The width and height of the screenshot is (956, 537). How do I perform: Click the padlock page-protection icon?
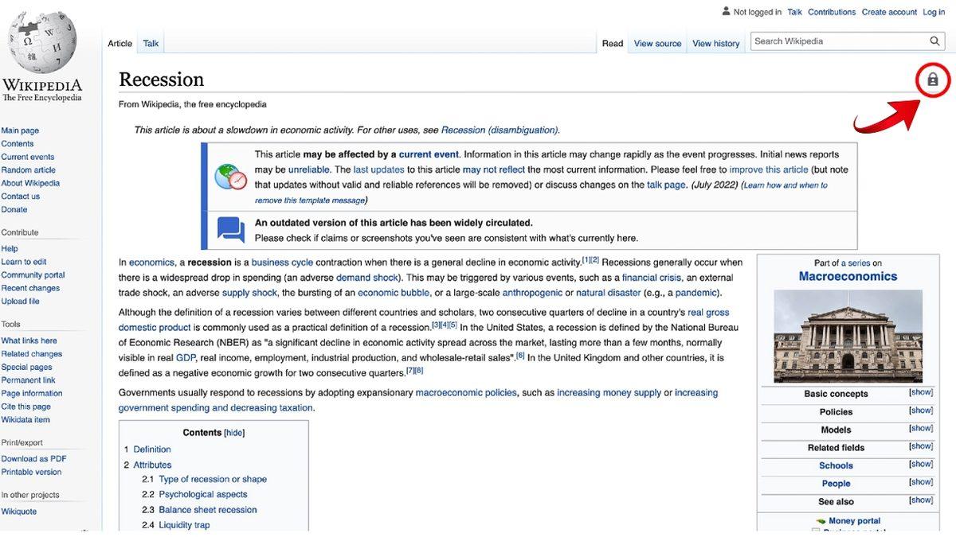932,80
